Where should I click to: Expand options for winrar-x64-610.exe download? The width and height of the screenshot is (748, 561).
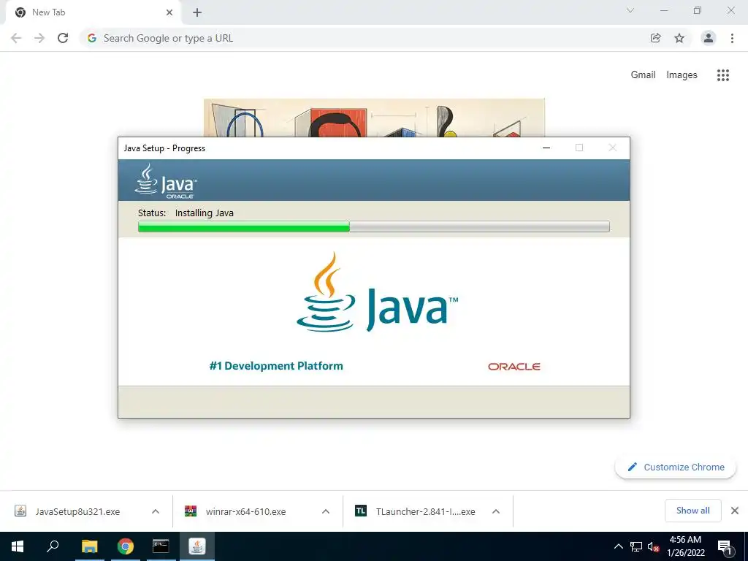(x=326, y=511)
